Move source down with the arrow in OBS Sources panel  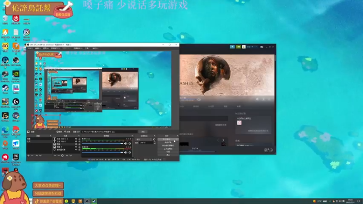(x=71, y=155)
